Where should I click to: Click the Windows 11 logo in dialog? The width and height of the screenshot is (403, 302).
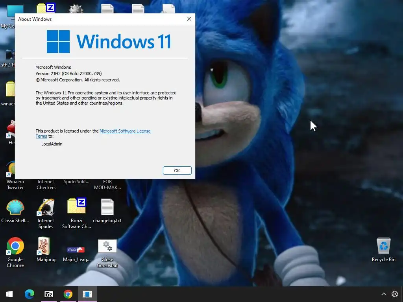pos(109,41)
